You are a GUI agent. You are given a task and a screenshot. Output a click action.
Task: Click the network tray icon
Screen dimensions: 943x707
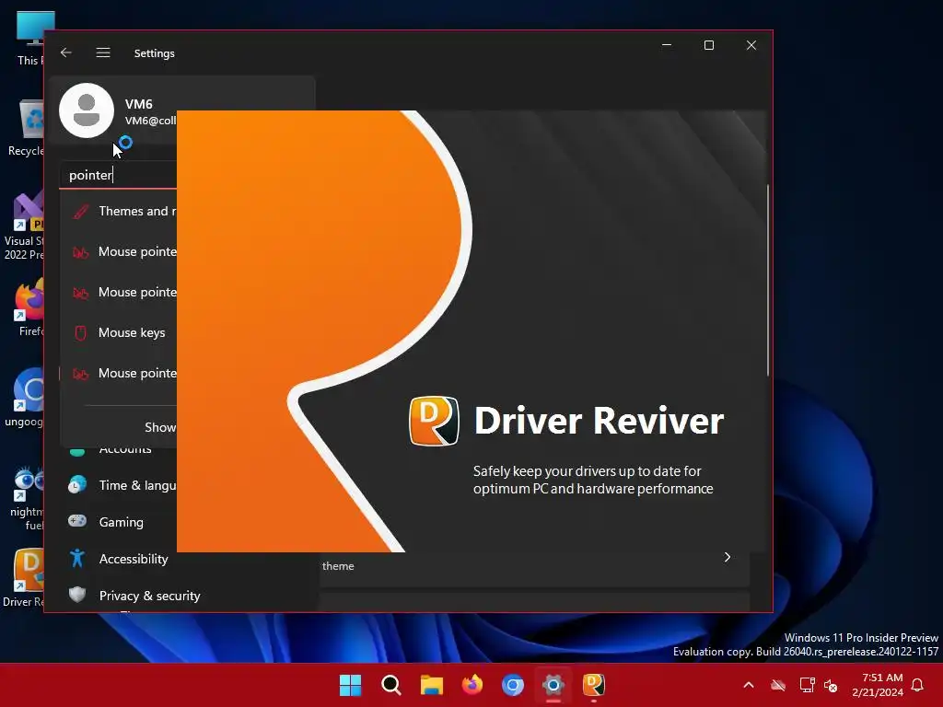click(x=807, y=685)
